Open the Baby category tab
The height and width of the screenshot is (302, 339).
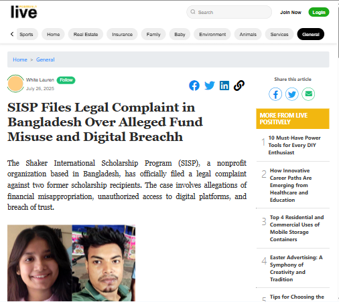pos(180,34)
